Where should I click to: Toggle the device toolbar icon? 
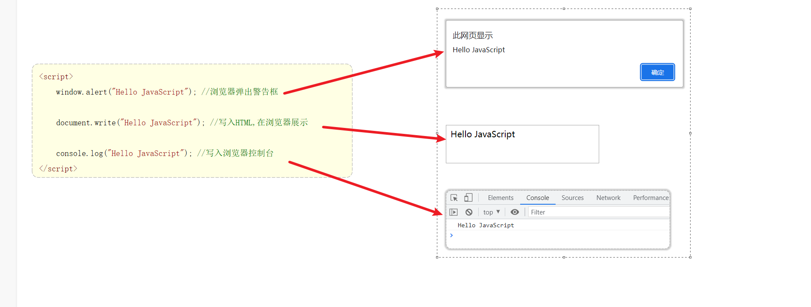point(468,197)
